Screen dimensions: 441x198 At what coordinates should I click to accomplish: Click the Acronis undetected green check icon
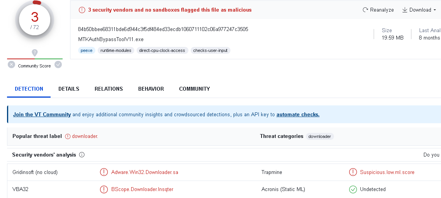[353, 189]
